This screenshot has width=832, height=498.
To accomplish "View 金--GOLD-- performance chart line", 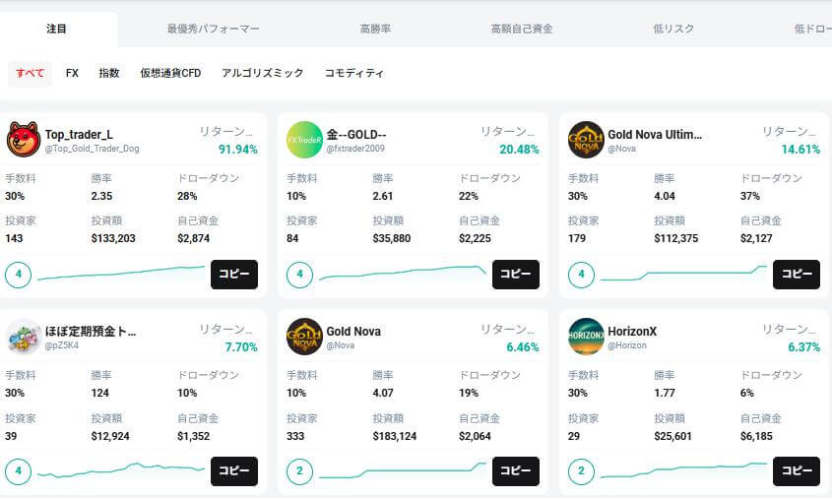I will click(403, 273).
